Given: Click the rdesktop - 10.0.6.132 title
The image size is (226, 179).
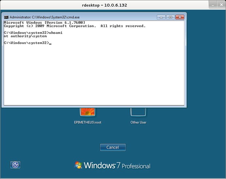Looking at the screenshot, I should (x=104, y=5).
